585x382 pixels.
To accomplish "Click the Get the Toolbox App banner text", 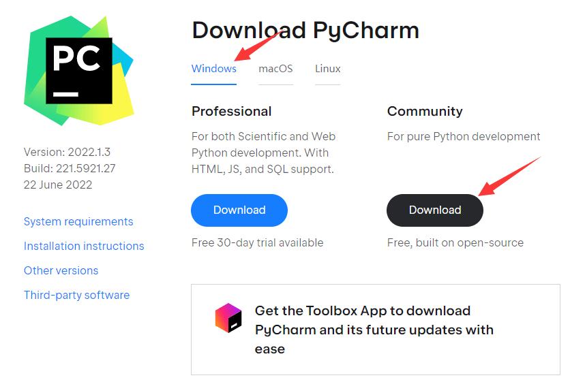I will (374, 330).
